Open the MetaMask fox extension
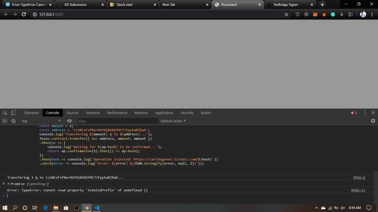 (315, 15)
